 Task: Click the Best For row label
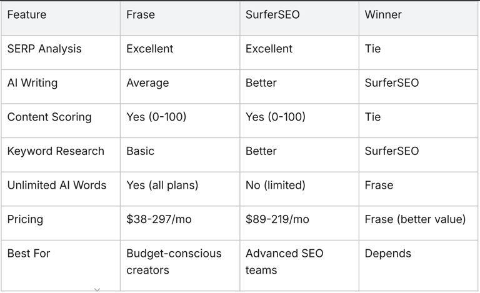(29, 254)
